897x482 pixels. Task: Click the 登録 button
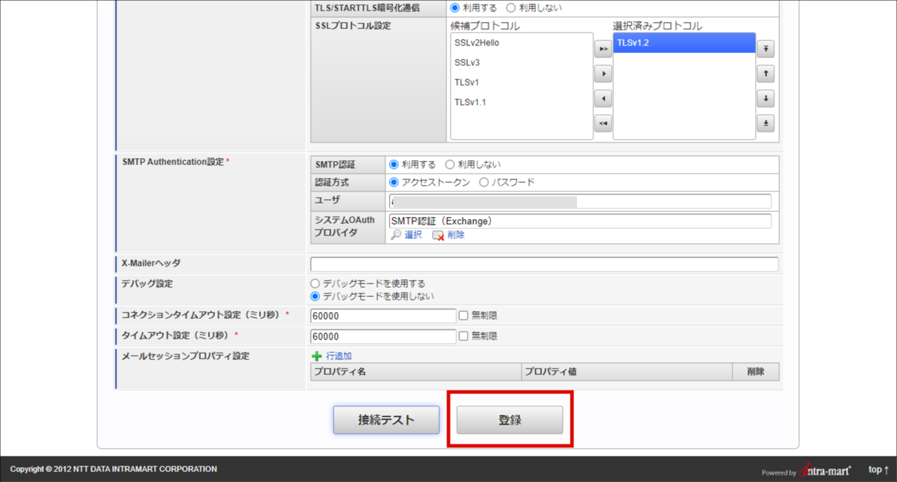(x=510, y=420)
